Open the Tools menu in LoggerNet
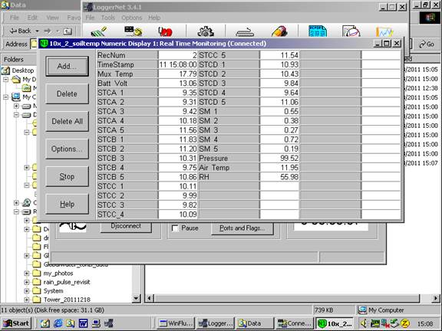This screenshot has height=331, width=442. (x=108, y=18)
